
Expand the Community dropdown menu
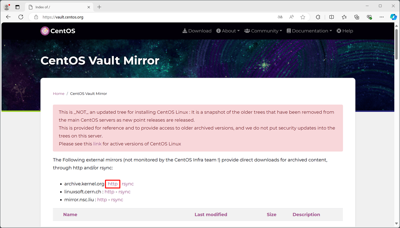tap(263, 31)
